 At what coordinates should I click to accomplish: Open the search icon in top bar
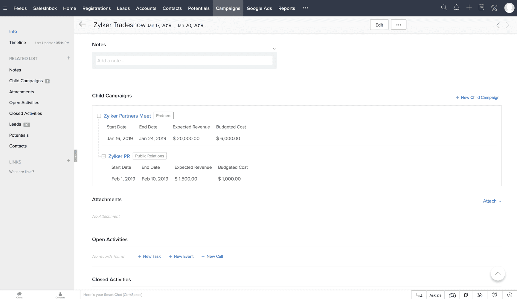coord(444,8)
